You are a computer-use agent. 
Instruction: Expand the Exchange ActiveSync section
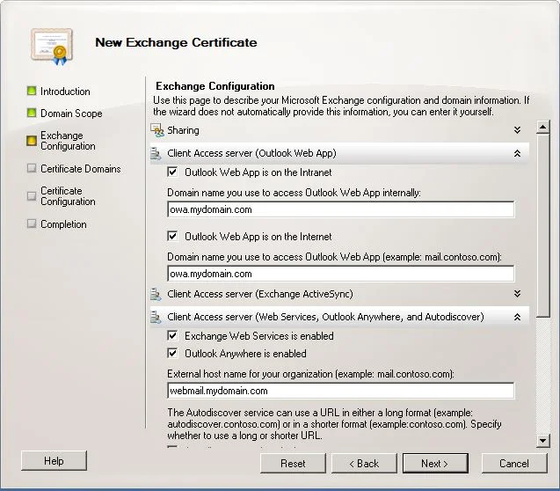point(517,294)
